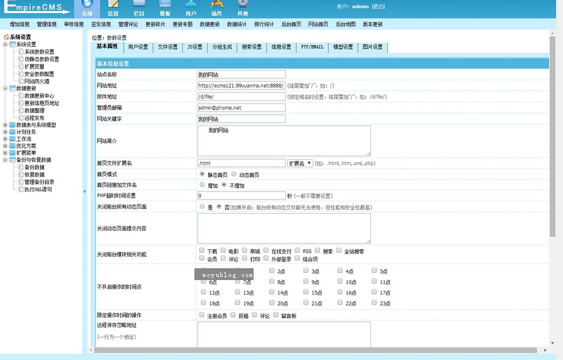
Task: Click the 数据统计 shortcut link
Action: coord(237,24)
